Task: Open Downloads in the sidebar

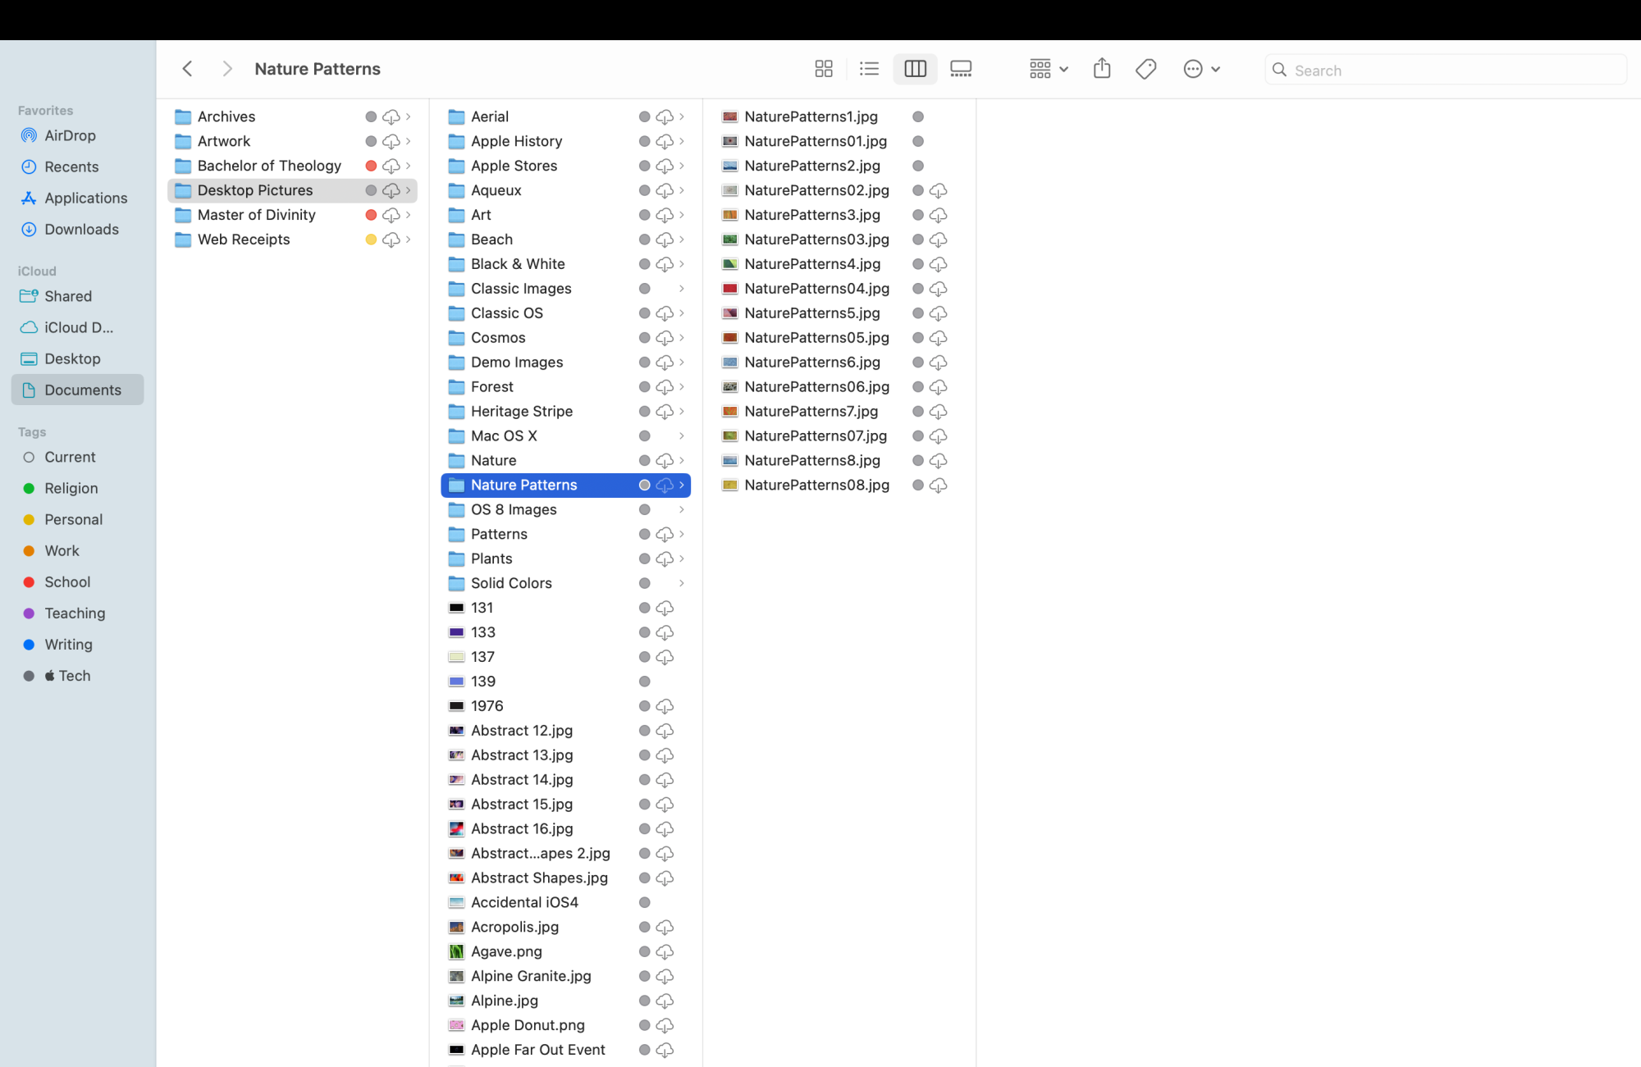Action: coord(81,229)
